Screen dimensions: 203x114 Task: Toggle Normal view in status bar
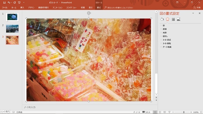pos(155,112)
